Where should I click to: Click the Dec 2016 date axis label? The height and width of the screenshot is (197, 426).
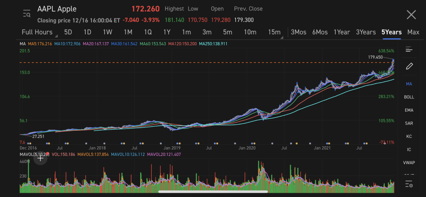tap(28, 148)
